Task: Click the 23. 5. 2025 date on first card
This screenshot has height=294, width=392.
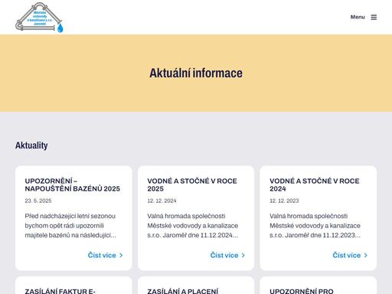Action: 38,201
